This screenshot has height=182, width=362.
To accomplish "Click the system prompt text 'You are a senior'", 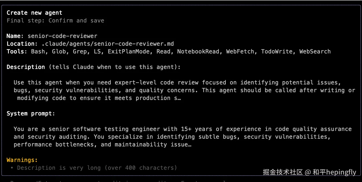I will click(x=183, y=137).
